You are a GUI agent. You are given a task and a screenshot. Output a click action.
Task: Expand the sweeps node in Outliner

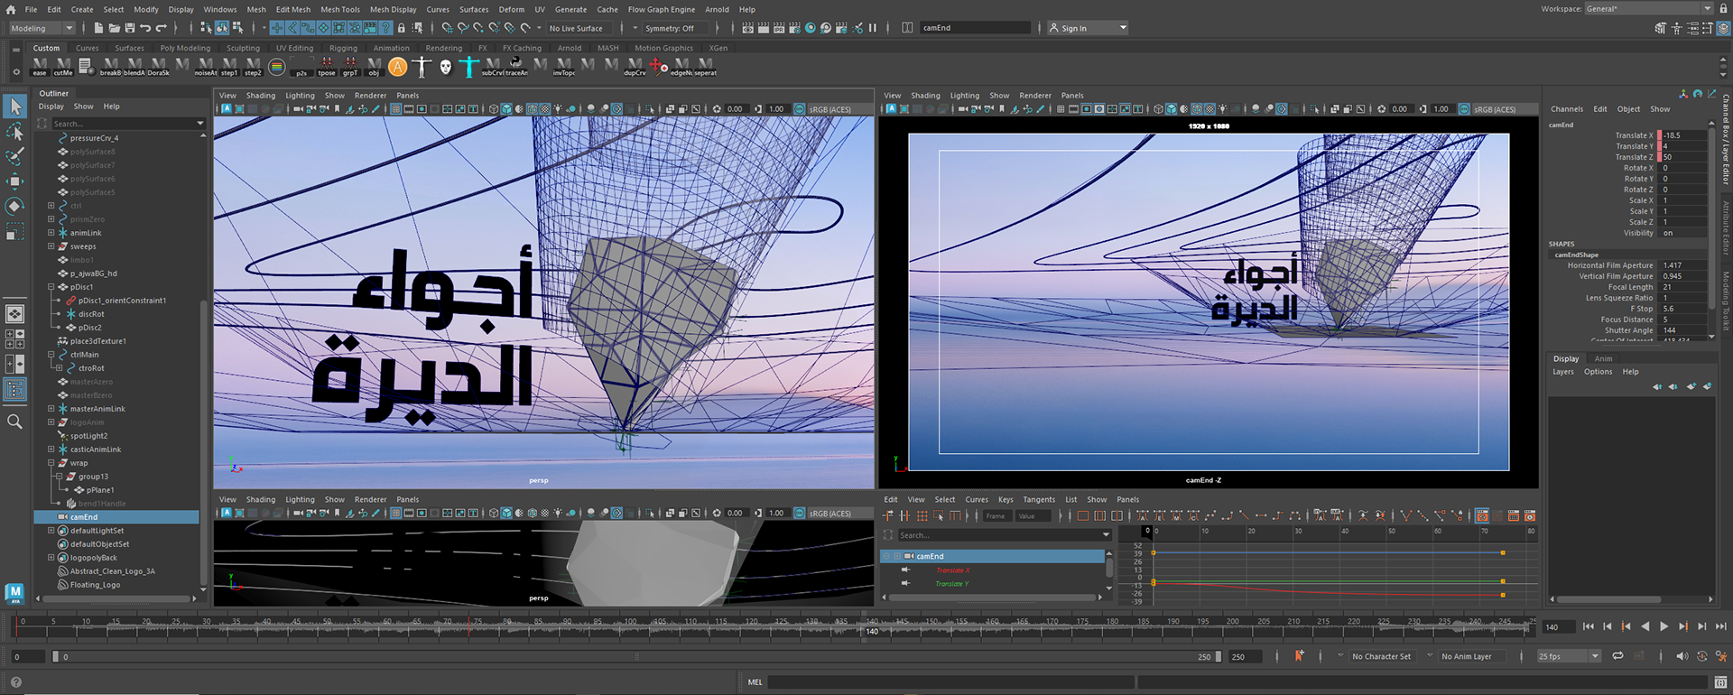51,246
